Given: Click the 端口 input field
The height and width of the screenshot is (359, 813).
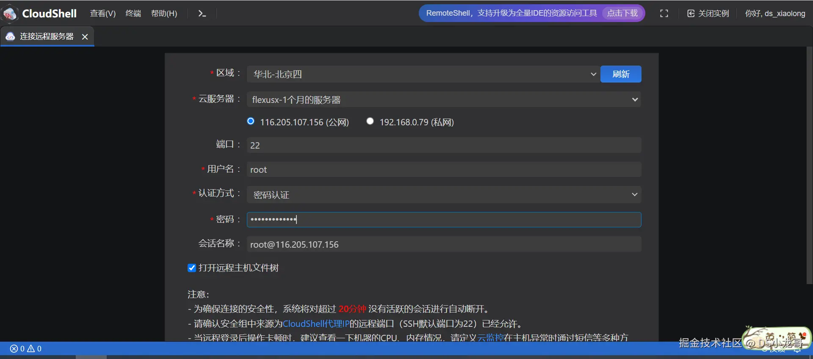Looking at the screenshot, I should coord(444,145).
